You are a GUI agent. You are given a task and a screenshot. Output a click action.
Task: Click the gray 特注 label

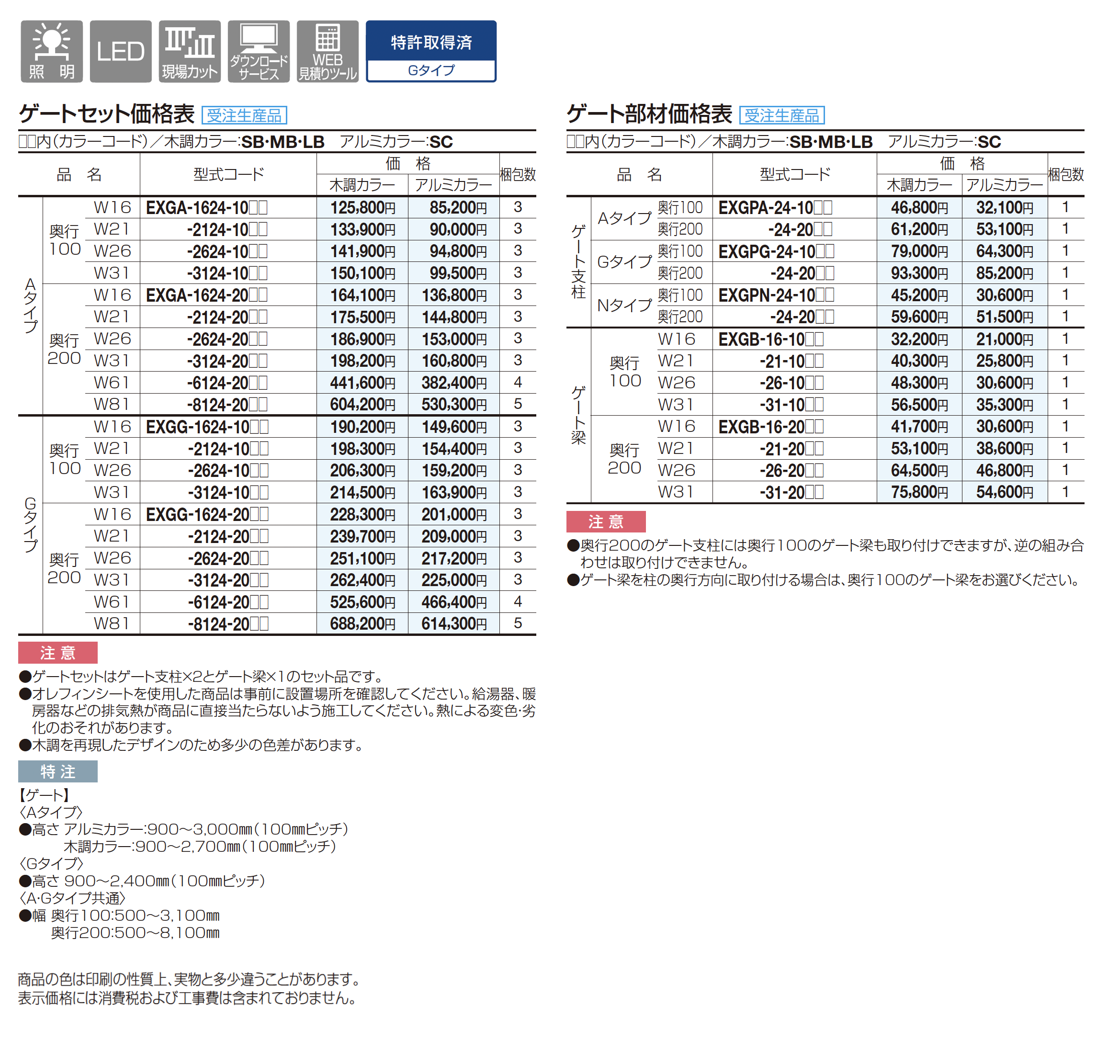(57, 771)
